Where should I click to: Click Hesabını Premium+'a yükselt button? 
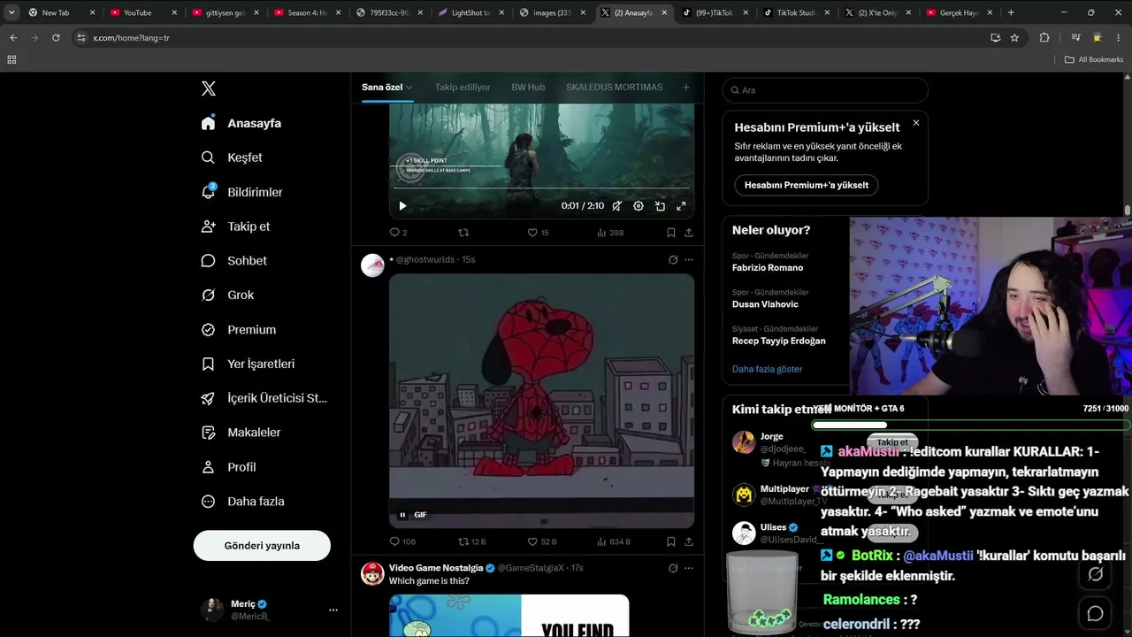[807, 185]
